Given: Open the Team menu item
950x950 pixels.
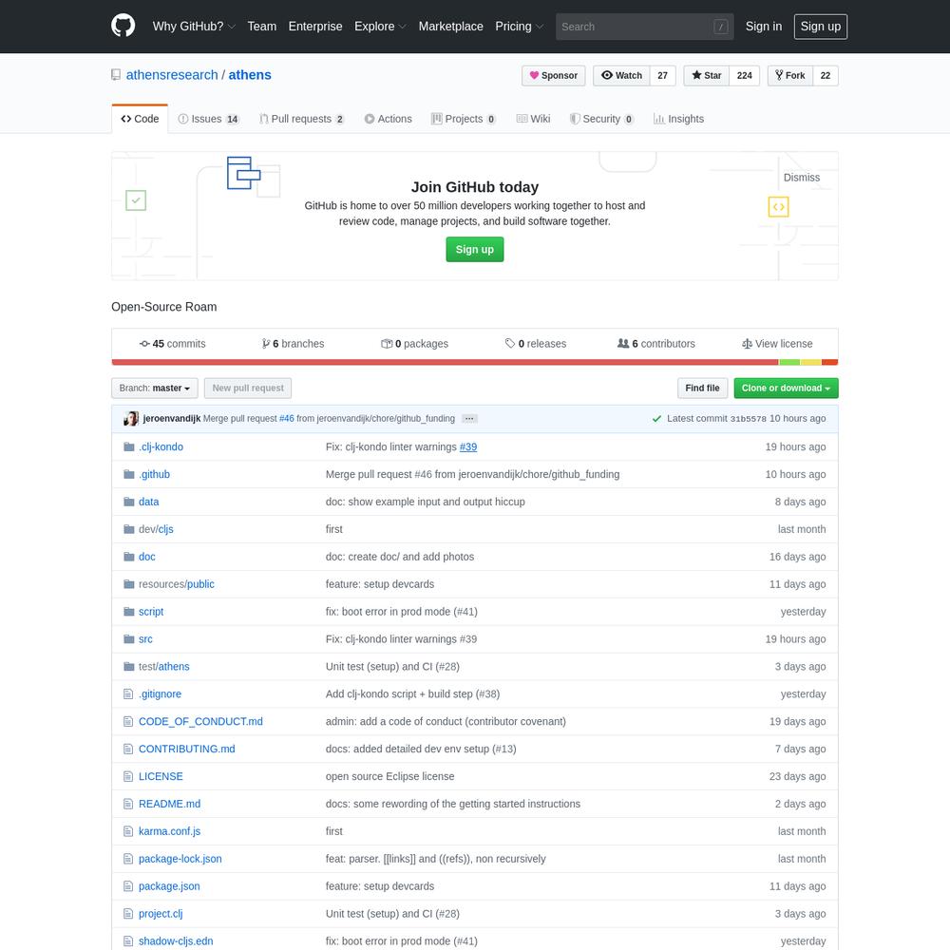Looking at the screenshot, I should (262, 27).
